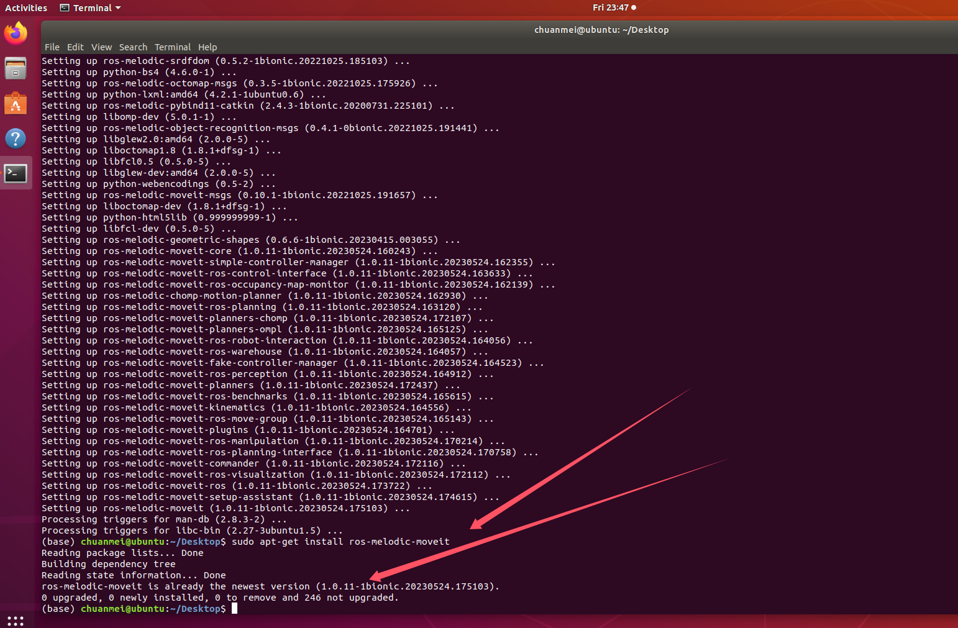The image size is (958, 628).
Task: Open the Help app from the dock
Action: (16, 138)
